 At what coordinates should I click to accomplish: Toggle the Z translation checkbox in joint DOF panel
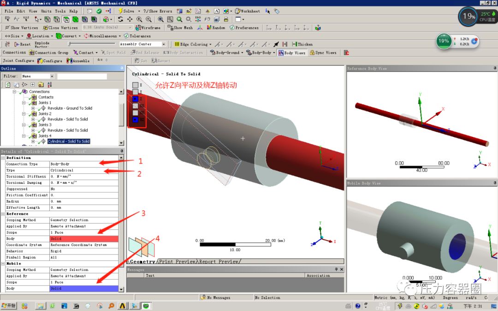[x=135, y=98]
